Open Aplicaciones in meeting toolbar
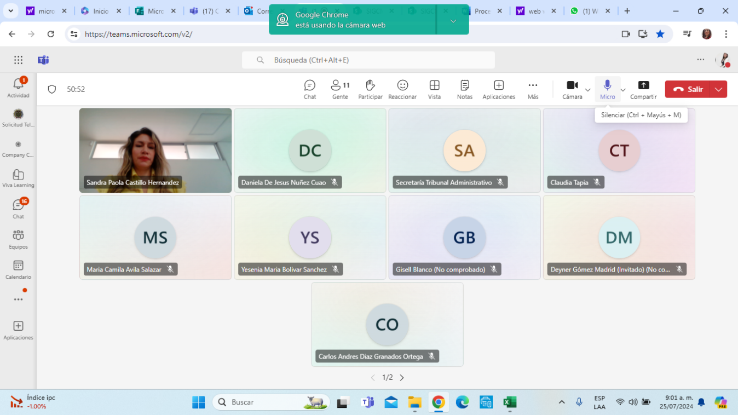Viewport: 738px width, 415px height. (x=498, y=89)
